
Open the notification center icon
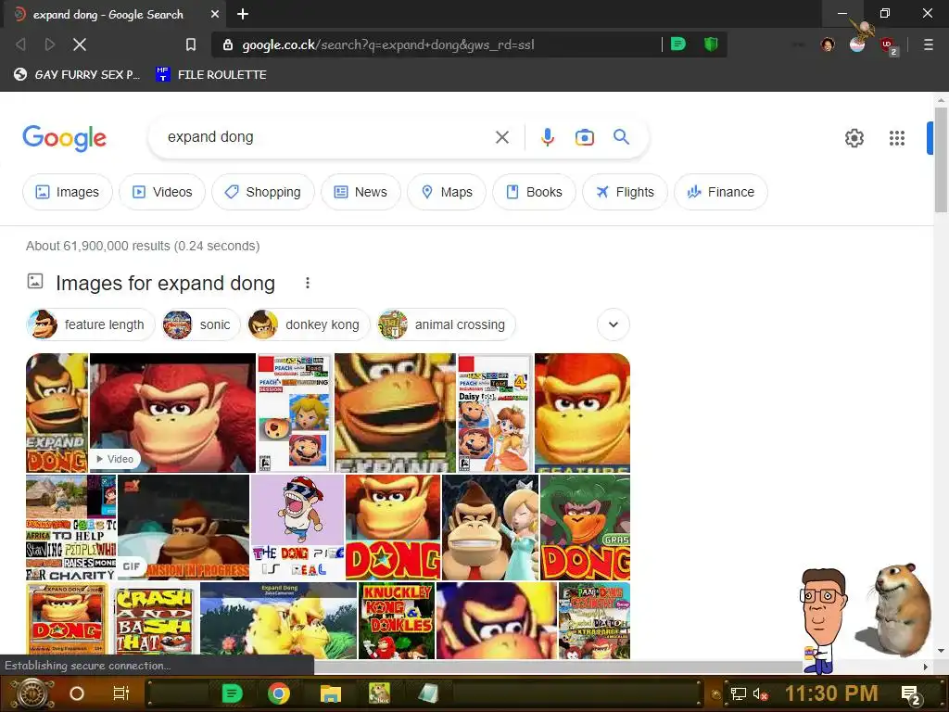coord(910,694)
